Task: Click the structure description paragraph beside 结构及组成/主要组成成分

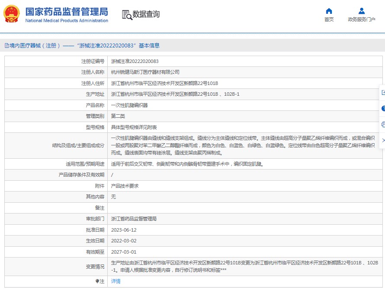Action: [x=243, y=145]
